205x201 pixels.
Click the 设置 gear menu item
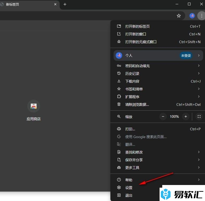click(129, 188)
